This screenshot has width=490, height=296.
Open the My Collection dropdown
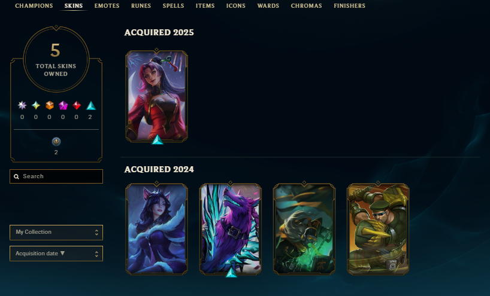point(56,233)
